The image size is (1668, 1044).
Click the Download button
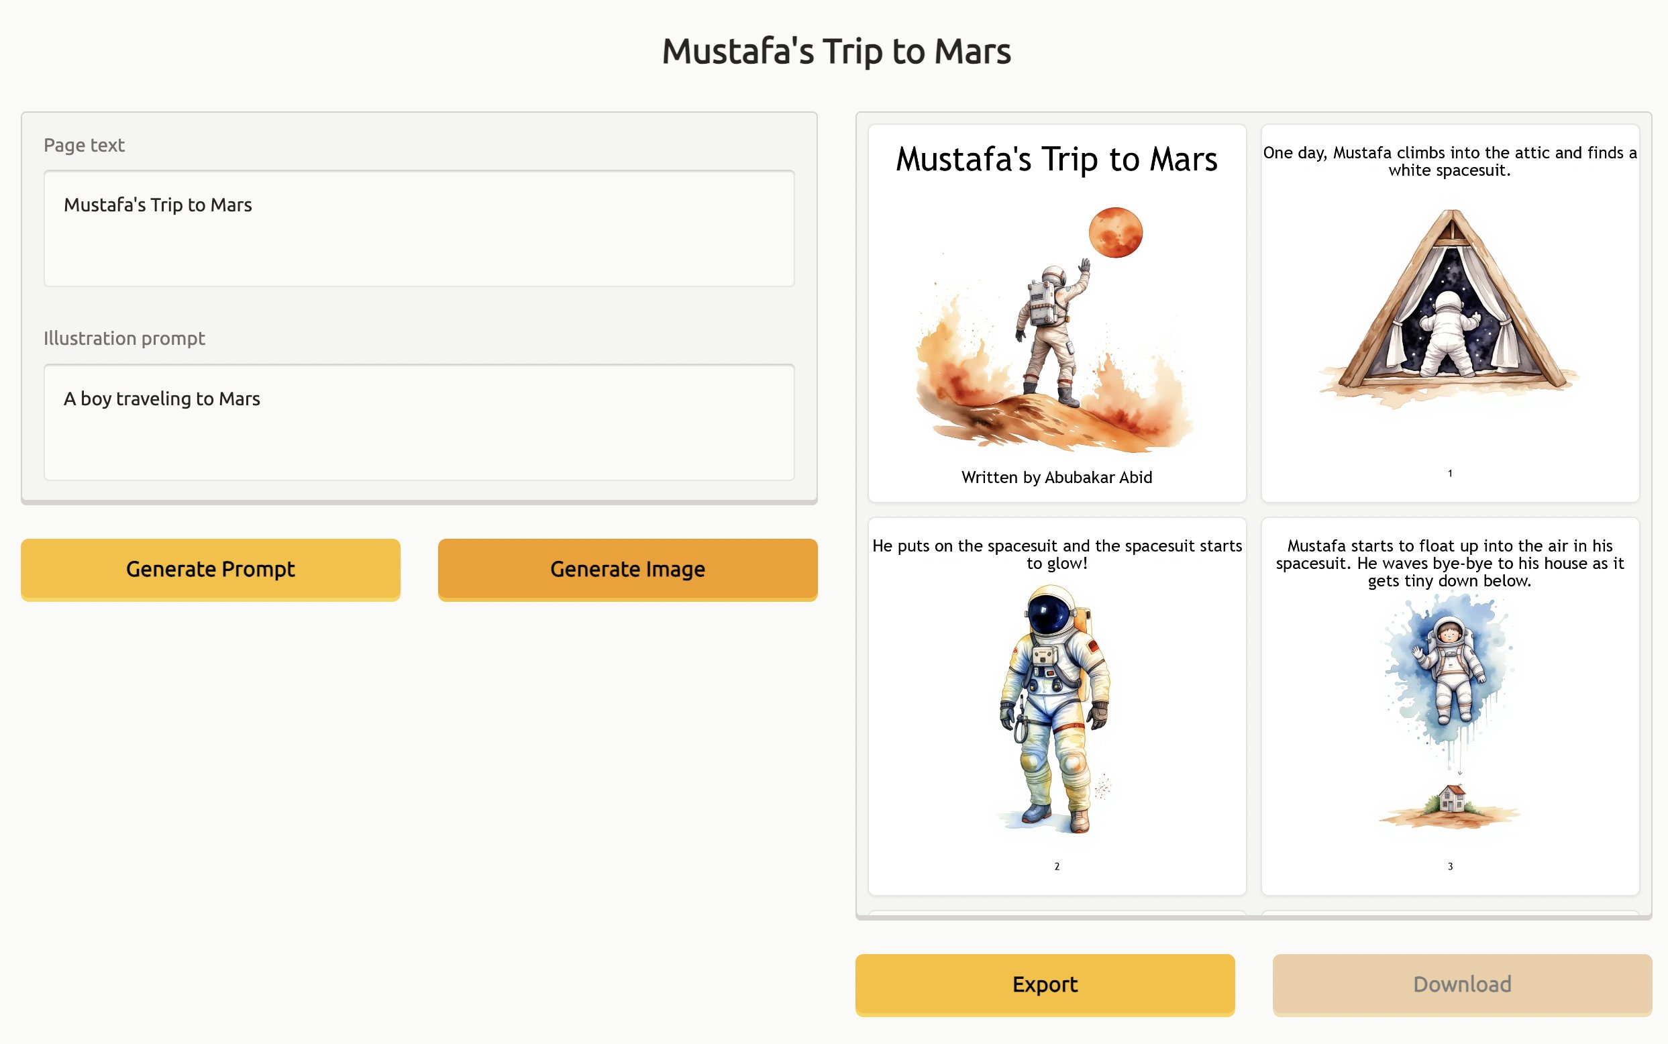pos(1461,984)
